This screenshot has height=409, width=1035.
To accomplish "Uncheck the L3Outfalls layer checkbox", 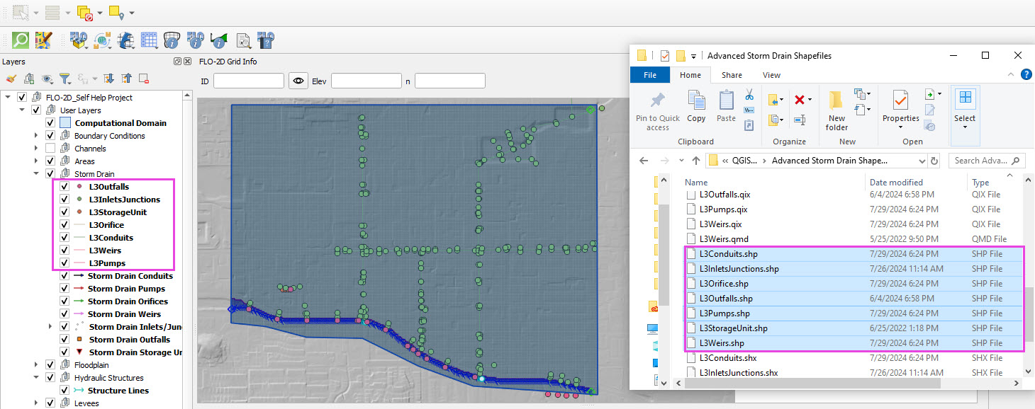I will click(65, 187).
